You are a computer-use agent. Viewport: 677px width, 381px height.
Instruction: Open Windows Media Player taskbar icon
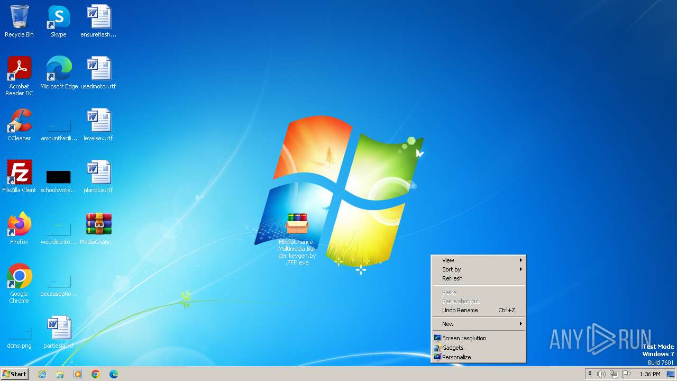point(78,374)
